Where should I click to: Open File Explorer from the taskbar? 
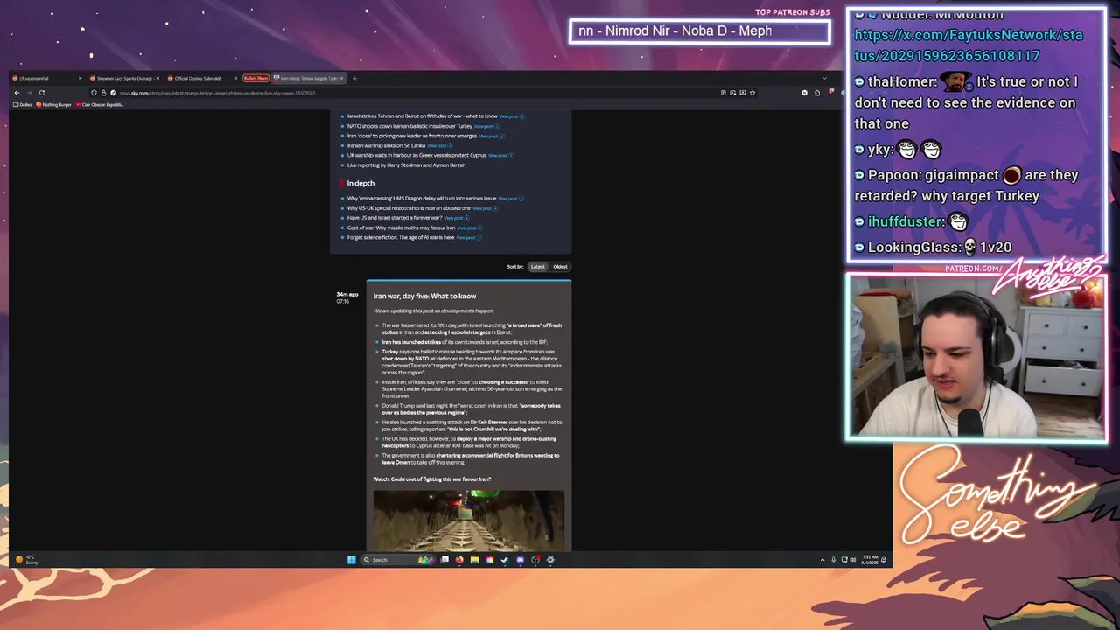click(x=474, y=560)
